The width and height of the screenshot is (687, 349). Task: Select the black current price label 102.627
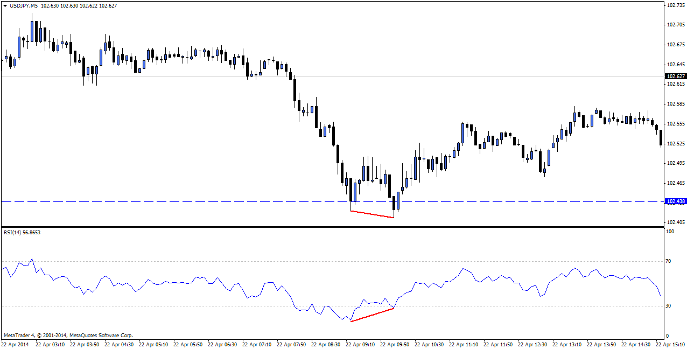coord(675,76)
